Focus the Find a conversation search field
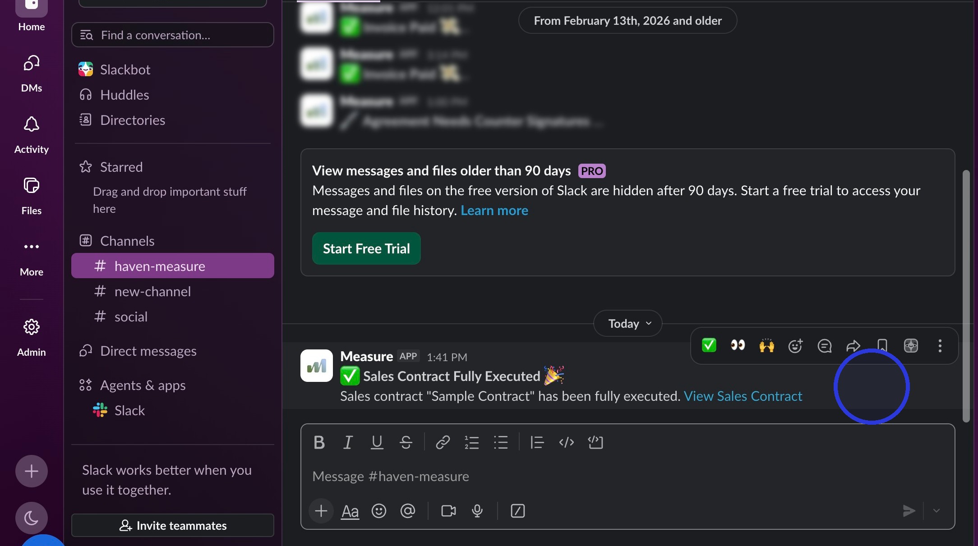Image resolution: width=978 pixels, height=546 pixels. (173, 35)
